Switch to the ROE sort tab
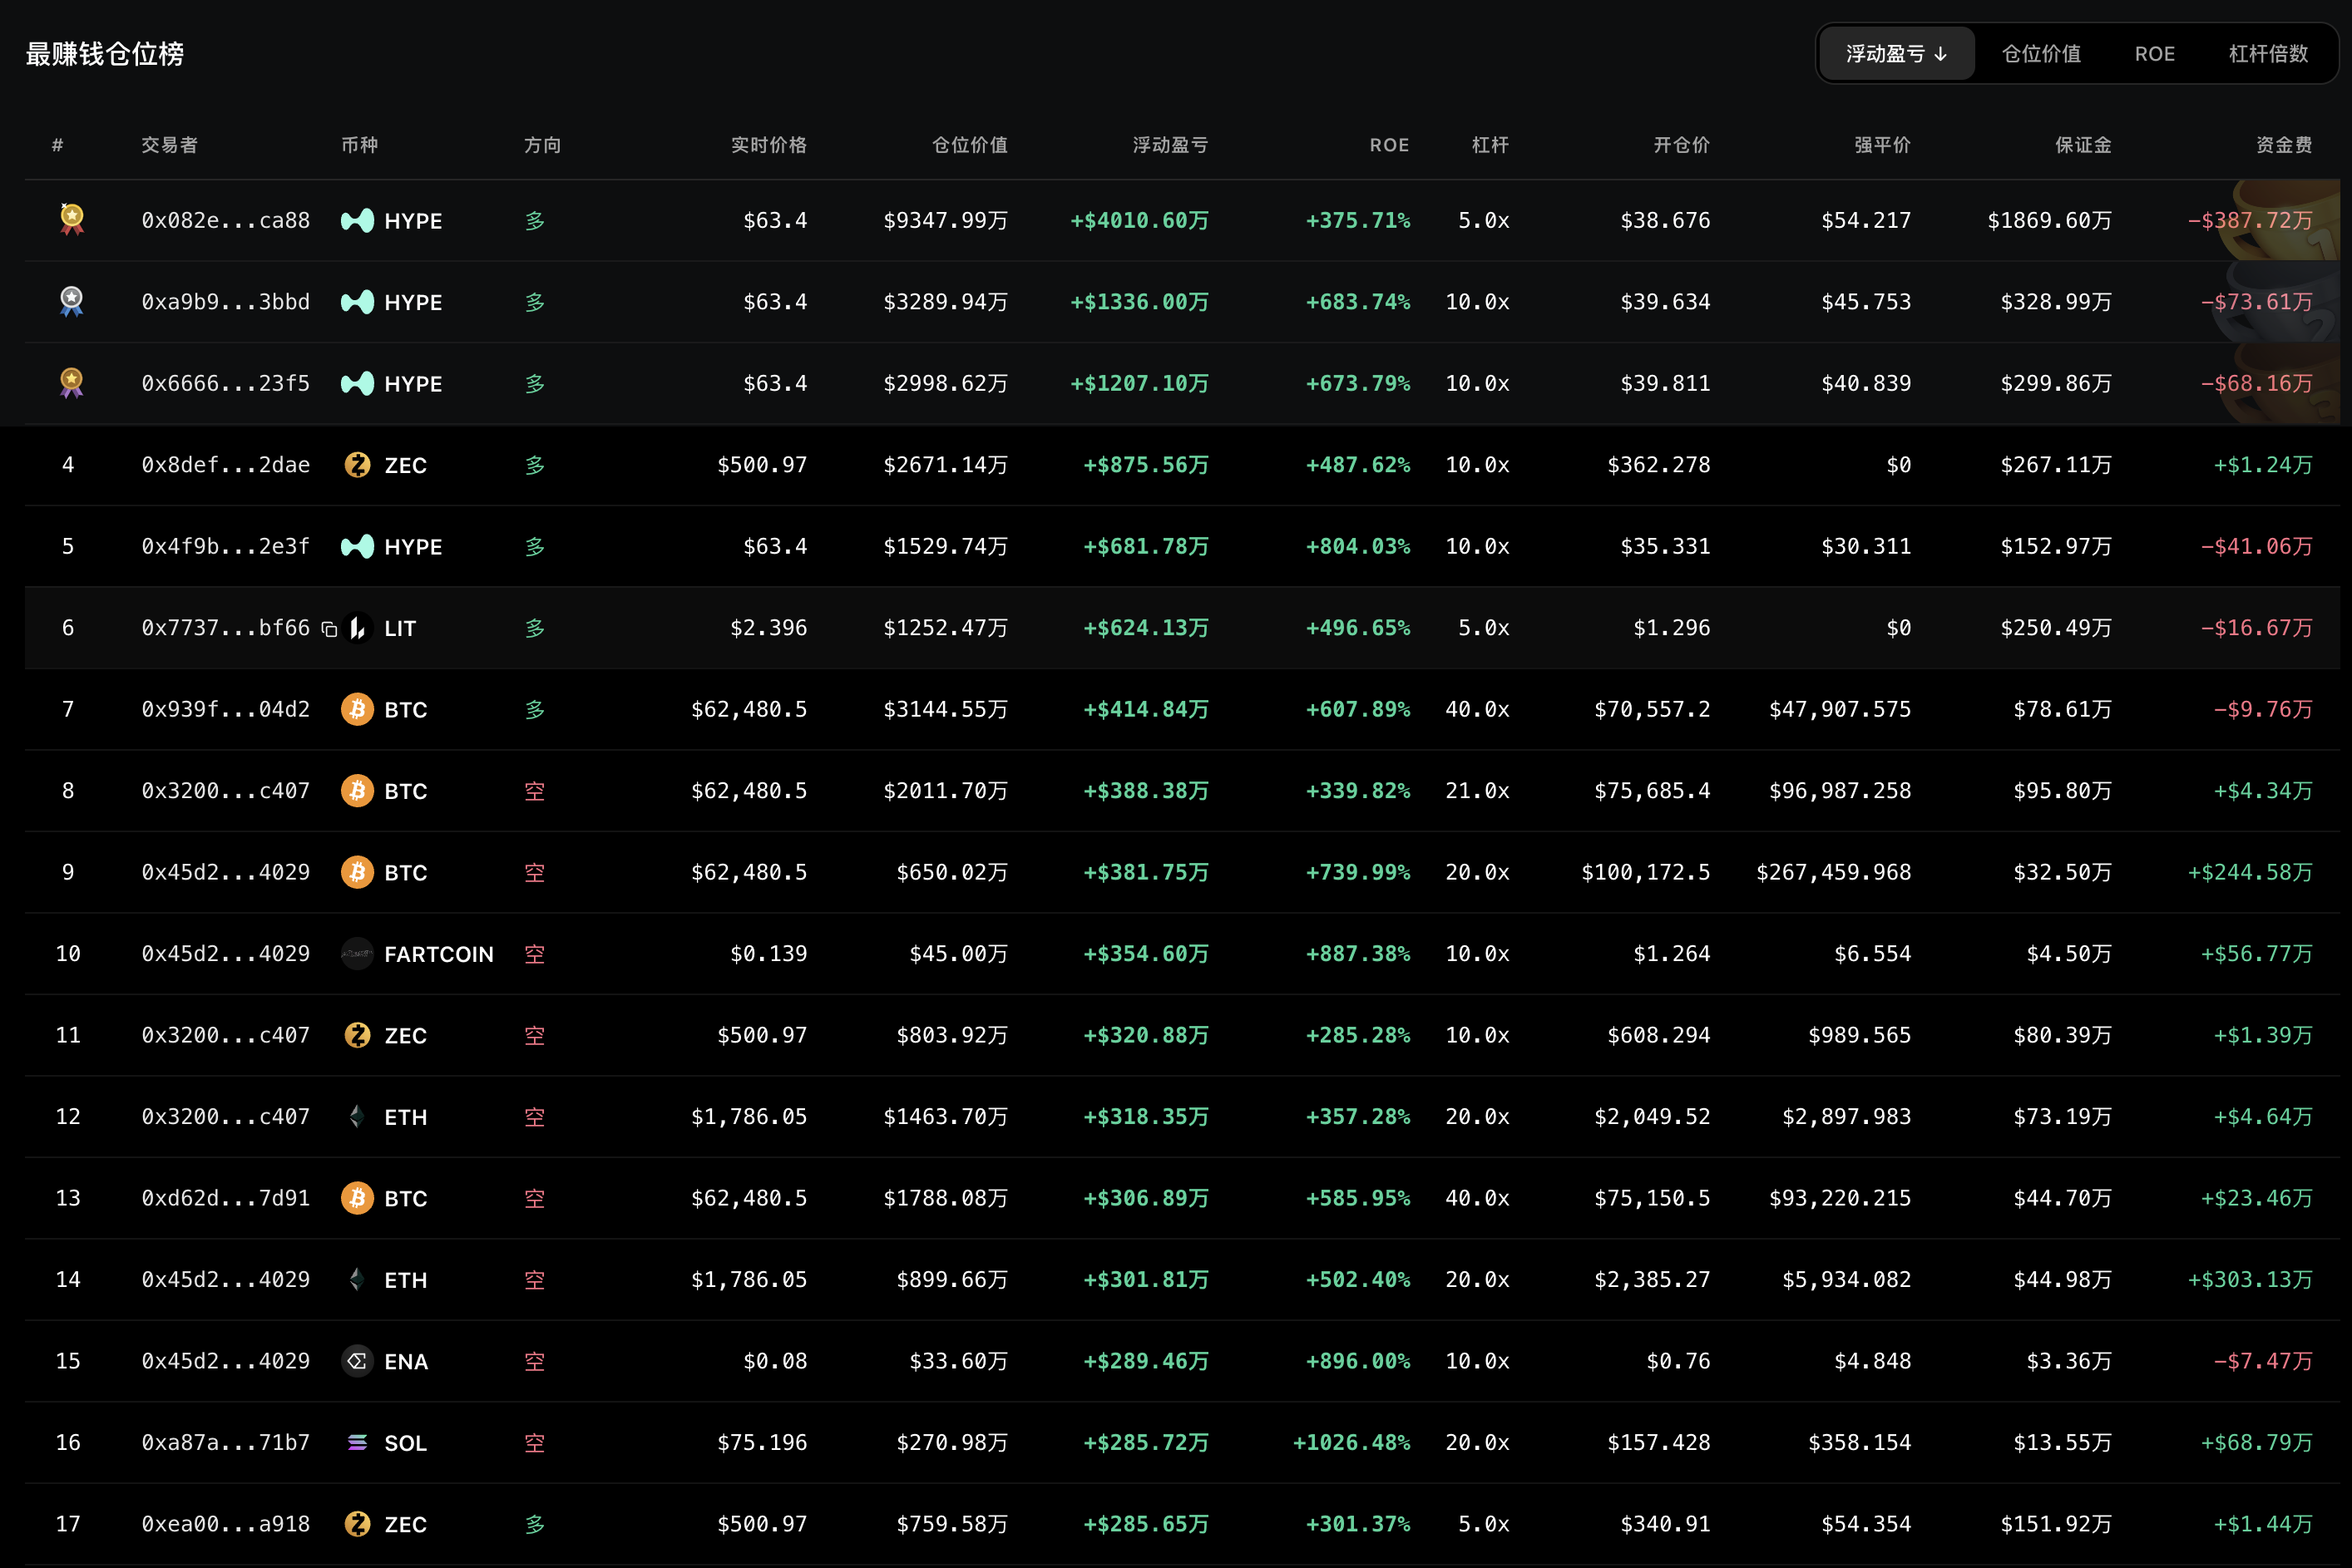Viewport: 2352px width, 1568px height. [2154, 54]
